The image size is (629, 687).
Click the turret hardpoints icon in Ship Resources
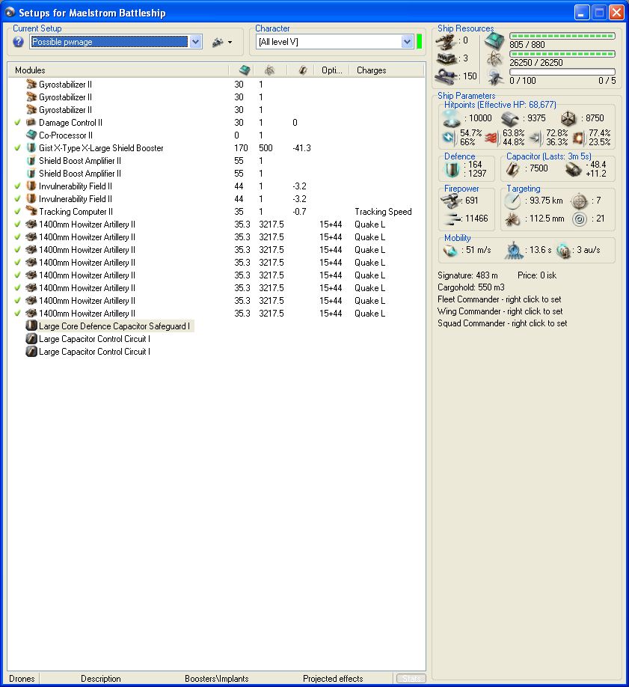[x=447, y=41]
